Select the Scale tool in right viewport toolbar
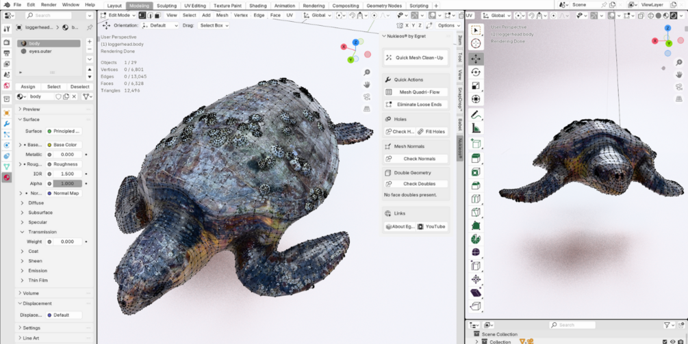This screenshot has height=344, width=688. pos(476,85)
